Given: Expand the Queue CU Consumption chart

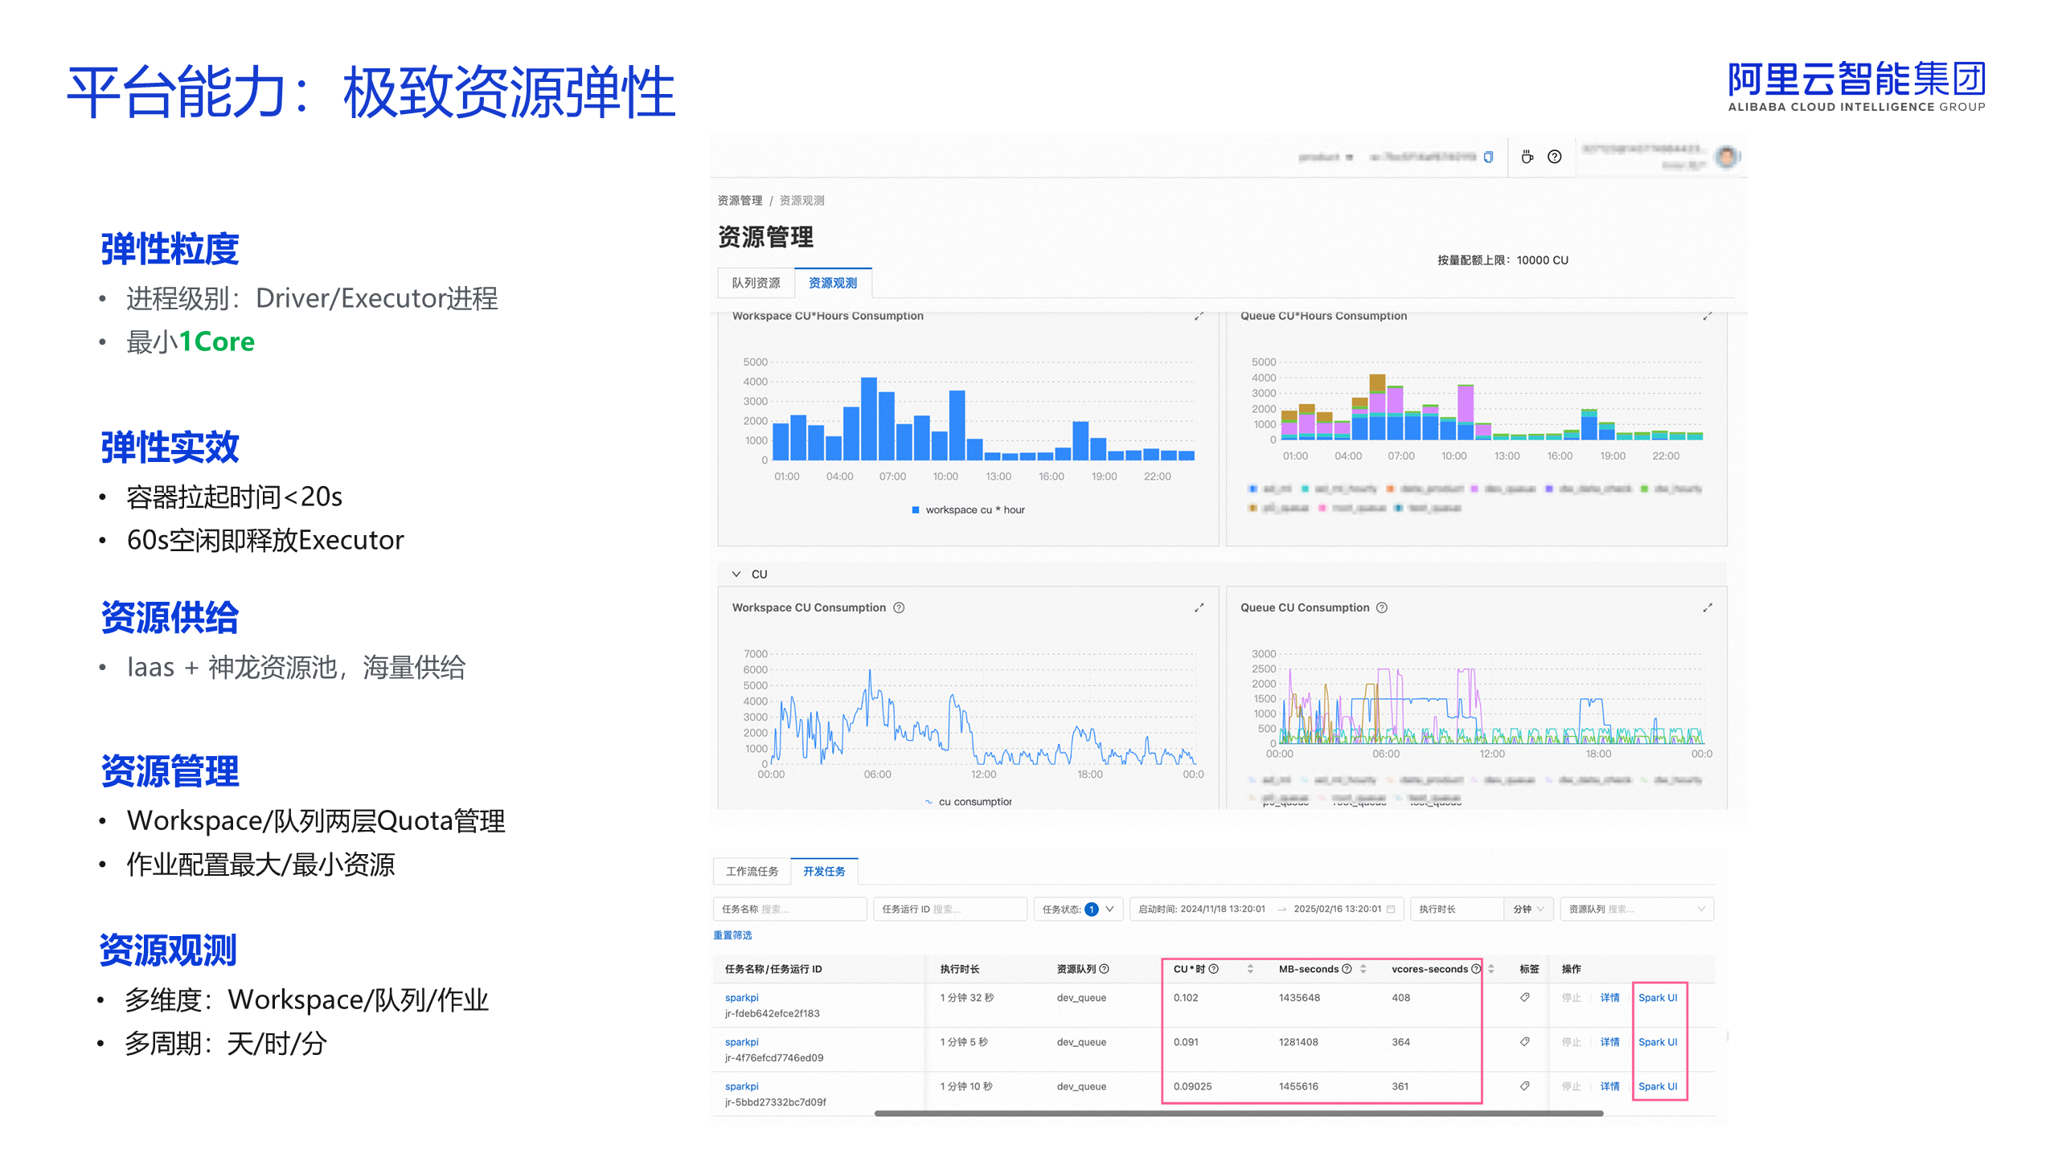Looking at the screenshot, I should [x=1707, y=608].
